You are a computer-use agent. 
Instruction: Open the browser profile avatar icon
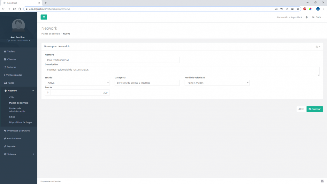tap(318, 9)
